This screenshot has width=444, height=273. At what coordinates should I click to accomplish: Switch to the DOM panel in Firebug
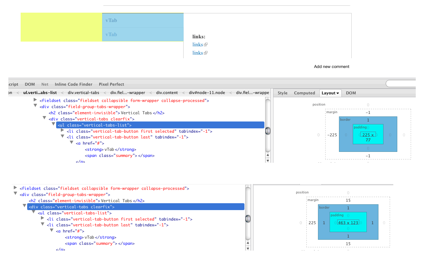30,84
